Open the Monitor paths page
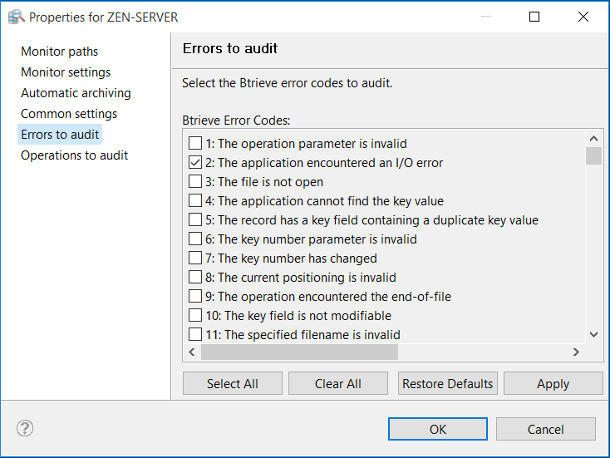Viewport: 610px width, 458px height. pyautogui.click(x=59, y=52)
